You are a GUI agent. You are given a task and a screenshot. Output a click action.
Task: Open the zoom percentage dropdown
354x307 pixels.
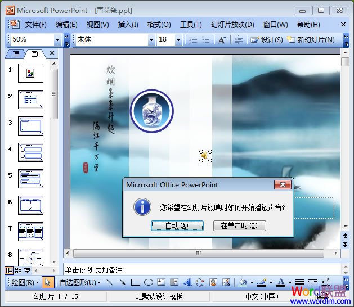58,40
